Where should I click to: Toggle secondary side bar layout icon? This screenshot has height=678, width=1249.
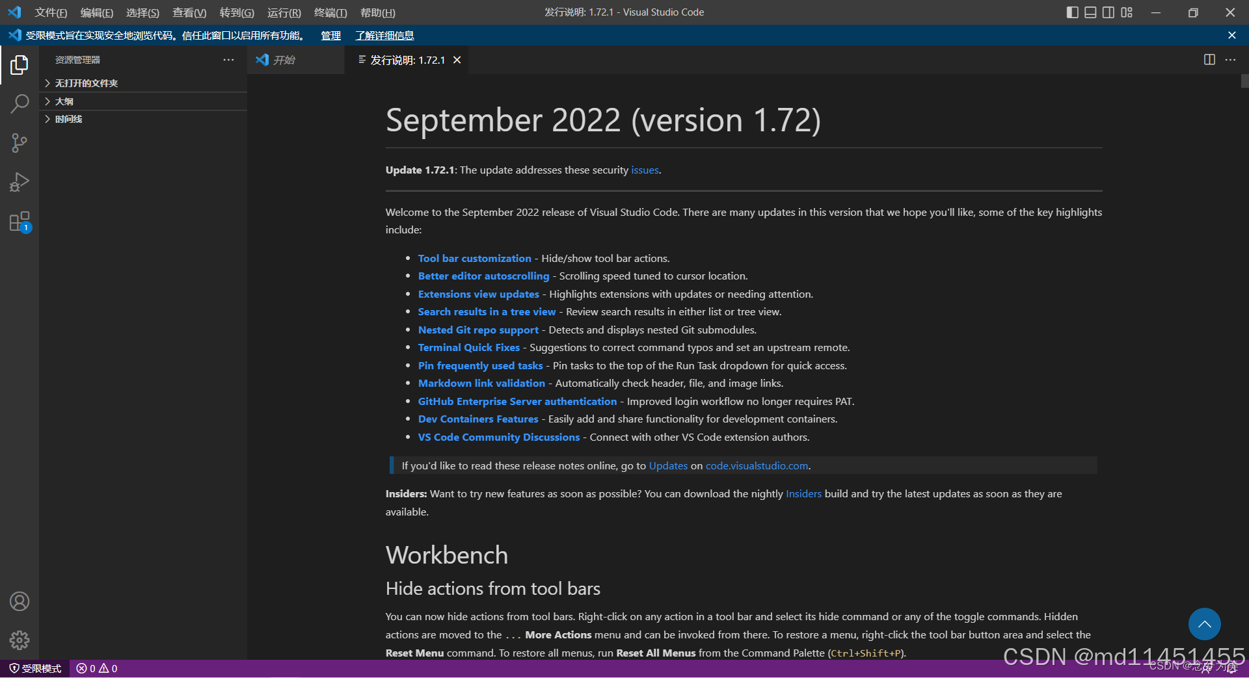coord(1108,12)
